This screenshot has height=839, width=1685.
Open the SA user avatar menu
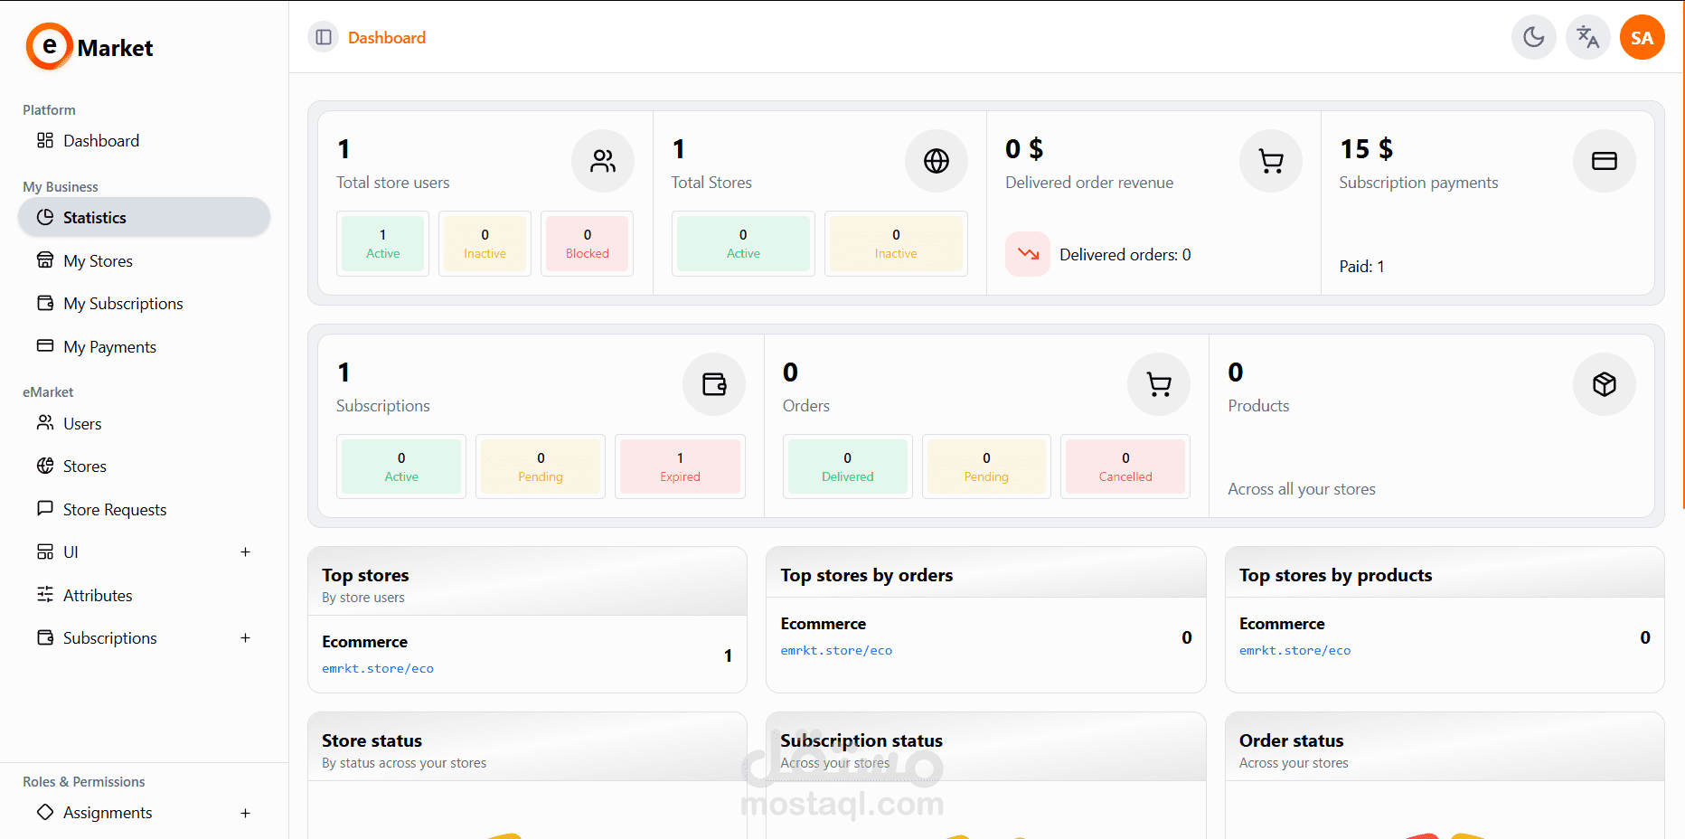coord(1643,37)
